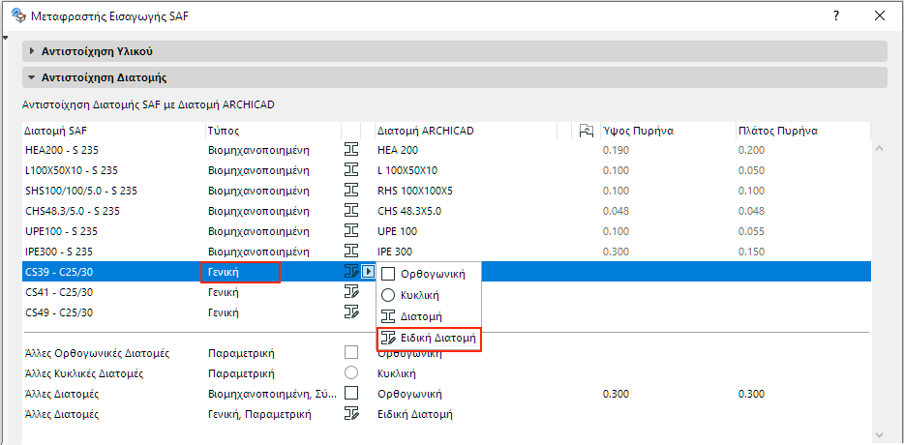The height and width of the screenshot is (445, 904).
Task: Choose Ειδική Διατομή from the popup menu
Action: click(429, 339)
